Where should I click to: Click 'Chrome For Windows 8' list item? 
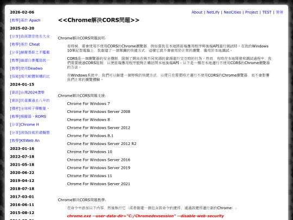pyautogui.click(x=88, y=120)
